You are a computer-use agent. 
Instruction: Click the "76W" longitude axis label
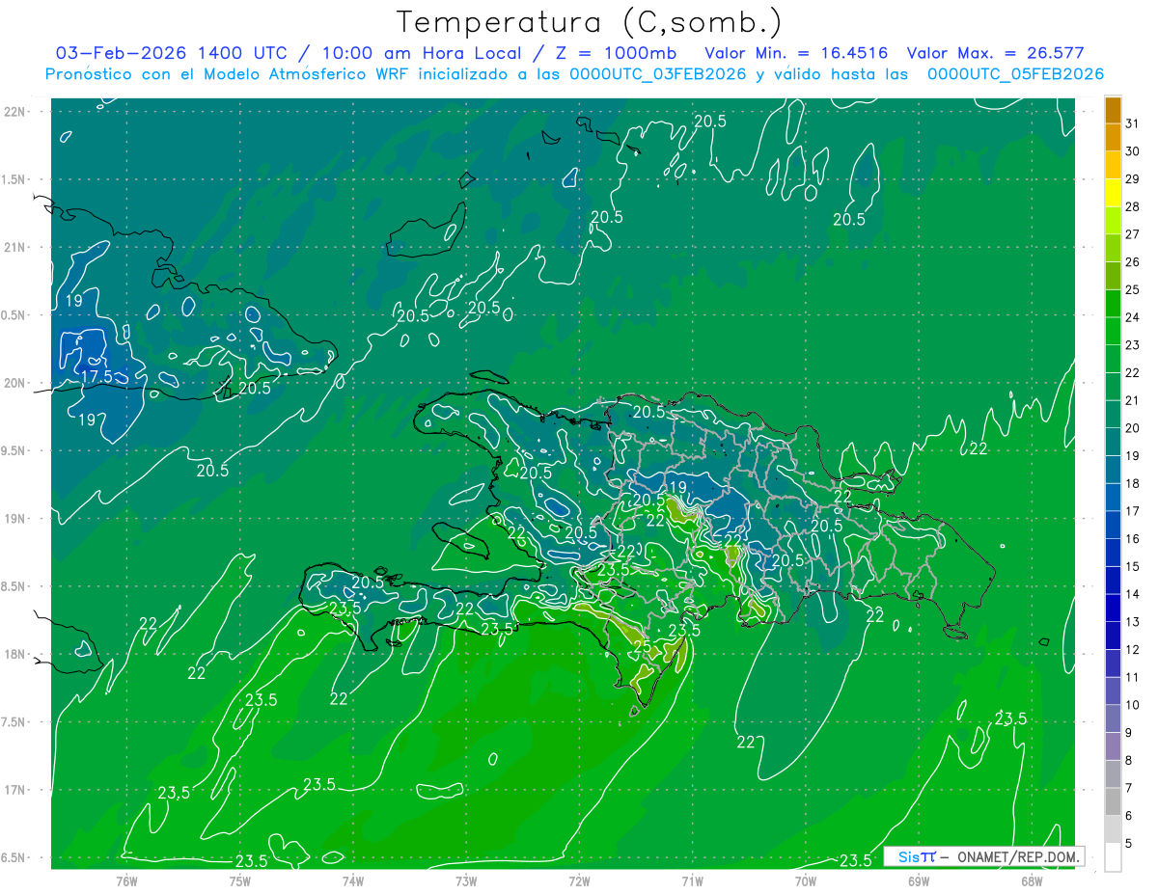click(126, 881)
